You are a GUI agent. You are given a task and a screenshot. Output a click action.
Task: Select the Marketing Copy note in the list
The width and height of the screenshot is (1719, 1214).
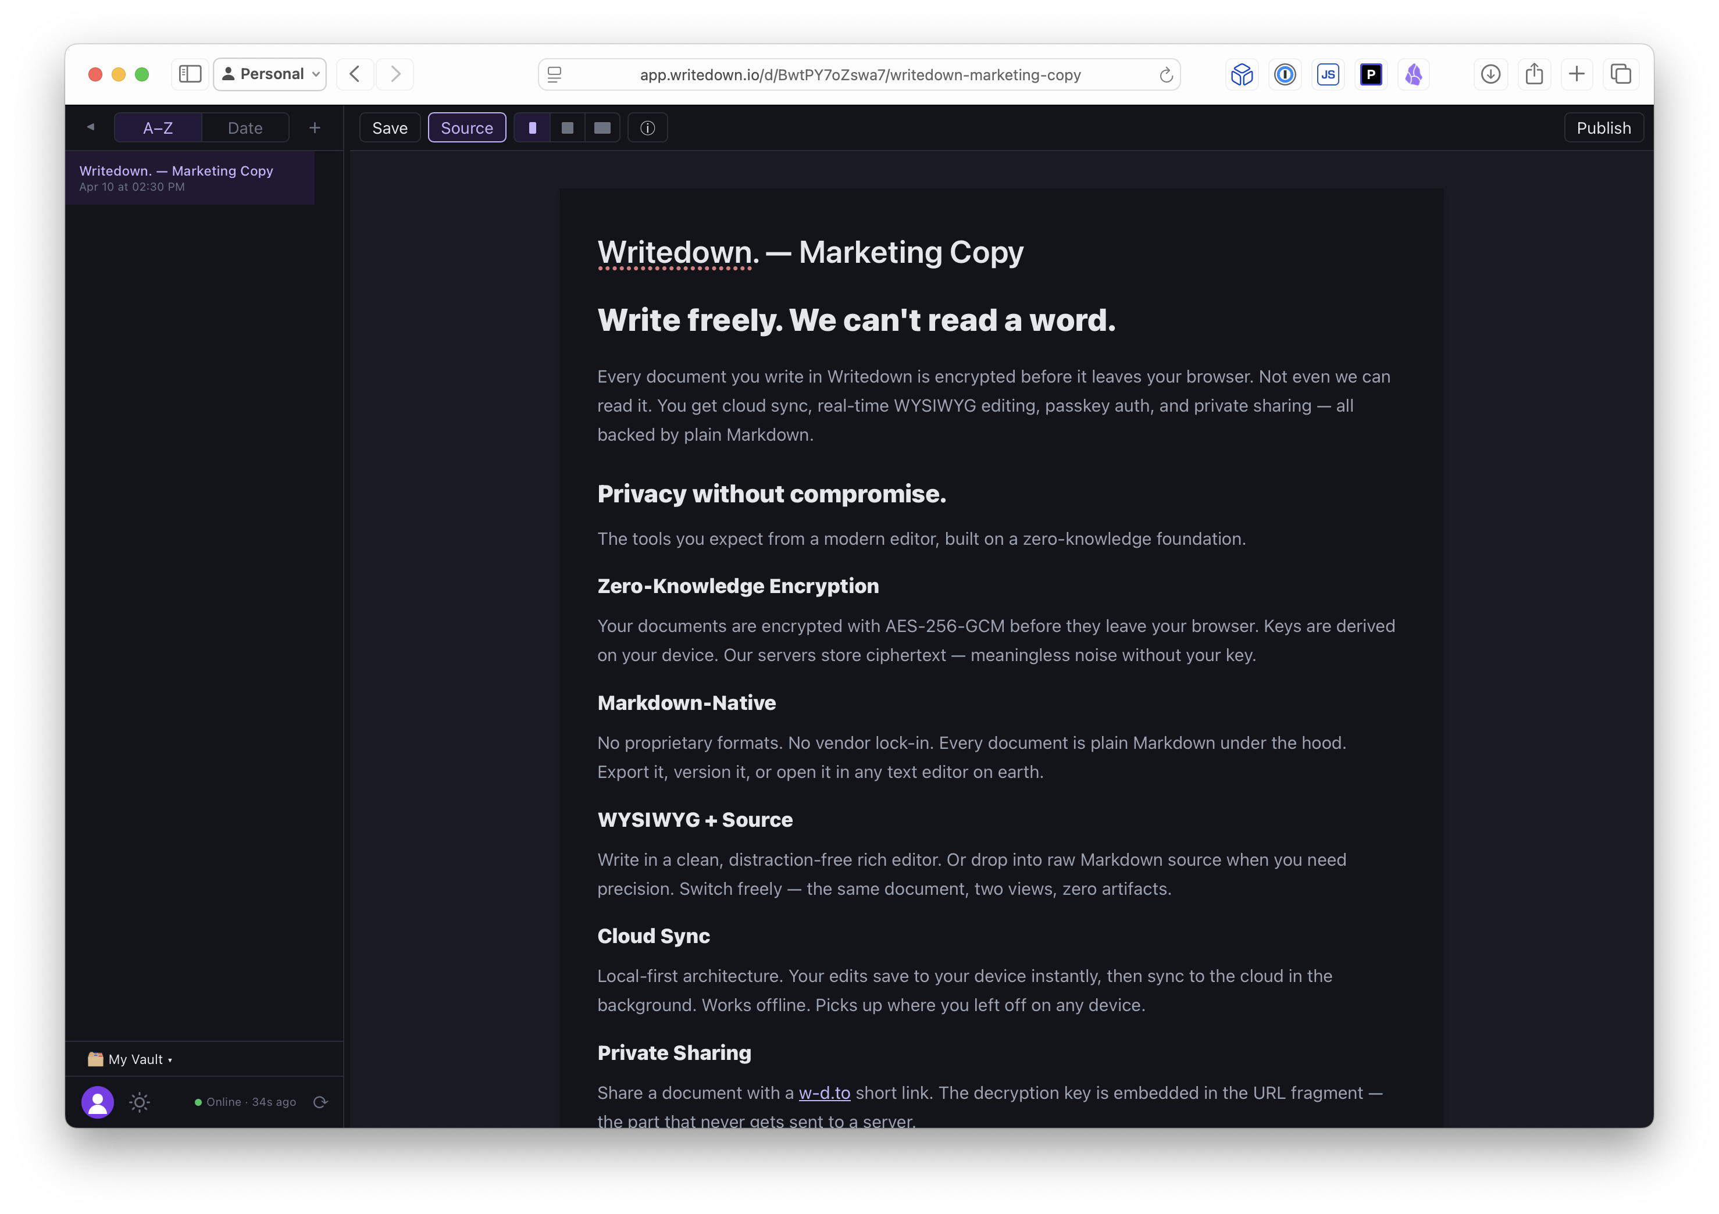pos(190,177)
